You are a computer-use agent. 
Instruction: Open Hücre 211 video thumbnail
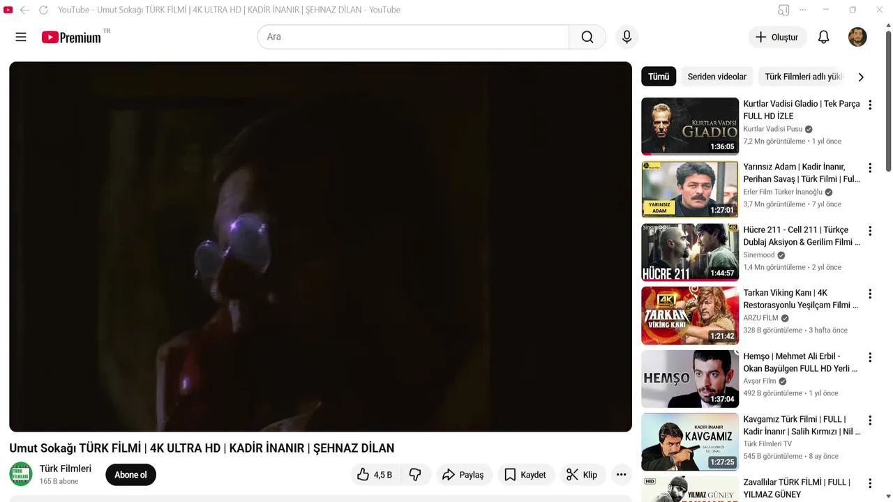point(690,252)
